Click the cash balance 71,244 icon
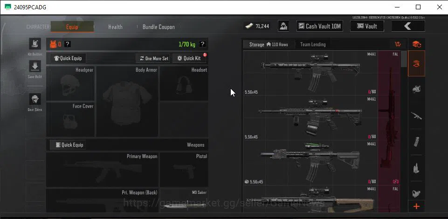Screen dimensions: 448x219 248,26
